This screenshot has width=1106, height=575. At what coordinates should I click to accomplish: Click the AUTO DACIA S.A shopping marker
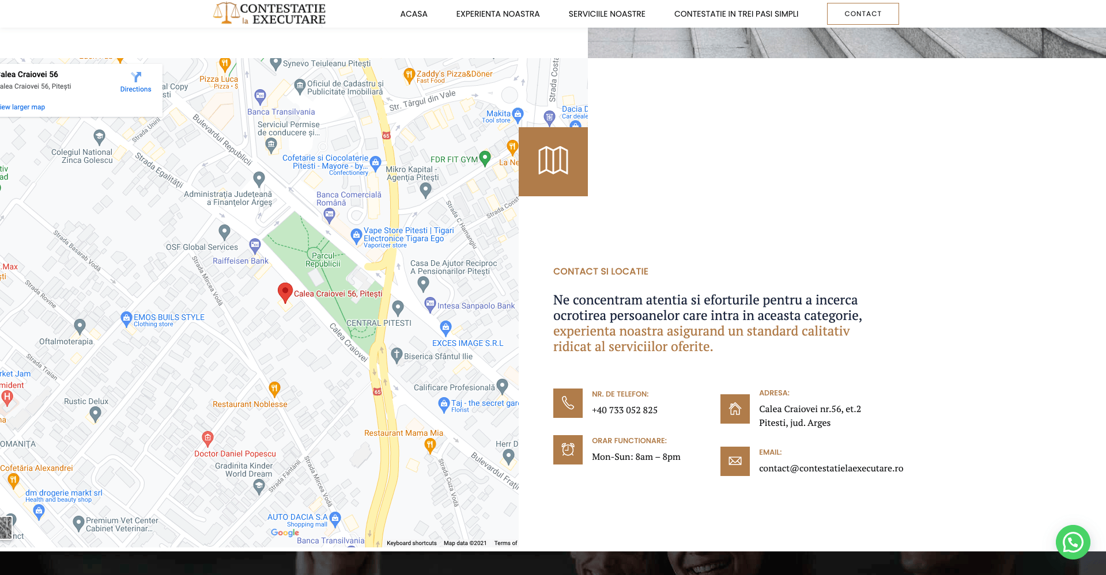coord(335,520)
